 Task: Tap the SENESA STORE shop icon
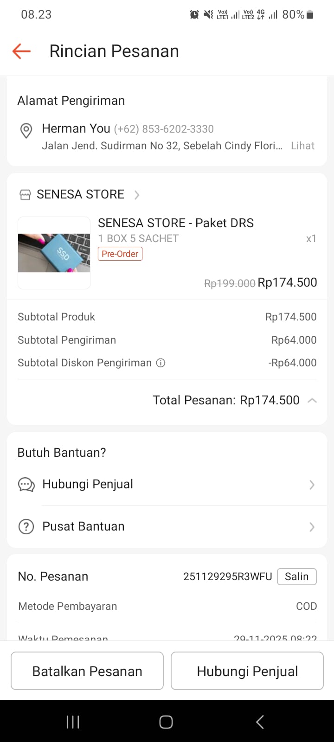coord(25,195)
